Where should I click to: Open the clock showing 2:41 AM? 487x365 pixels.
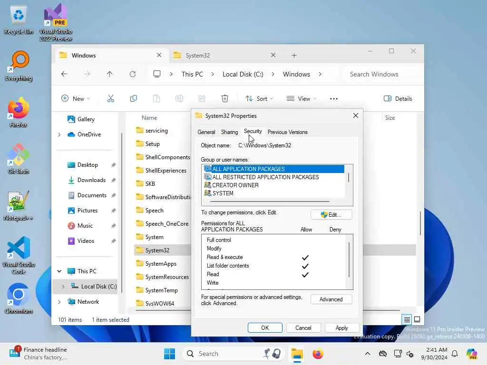point(434,354)
